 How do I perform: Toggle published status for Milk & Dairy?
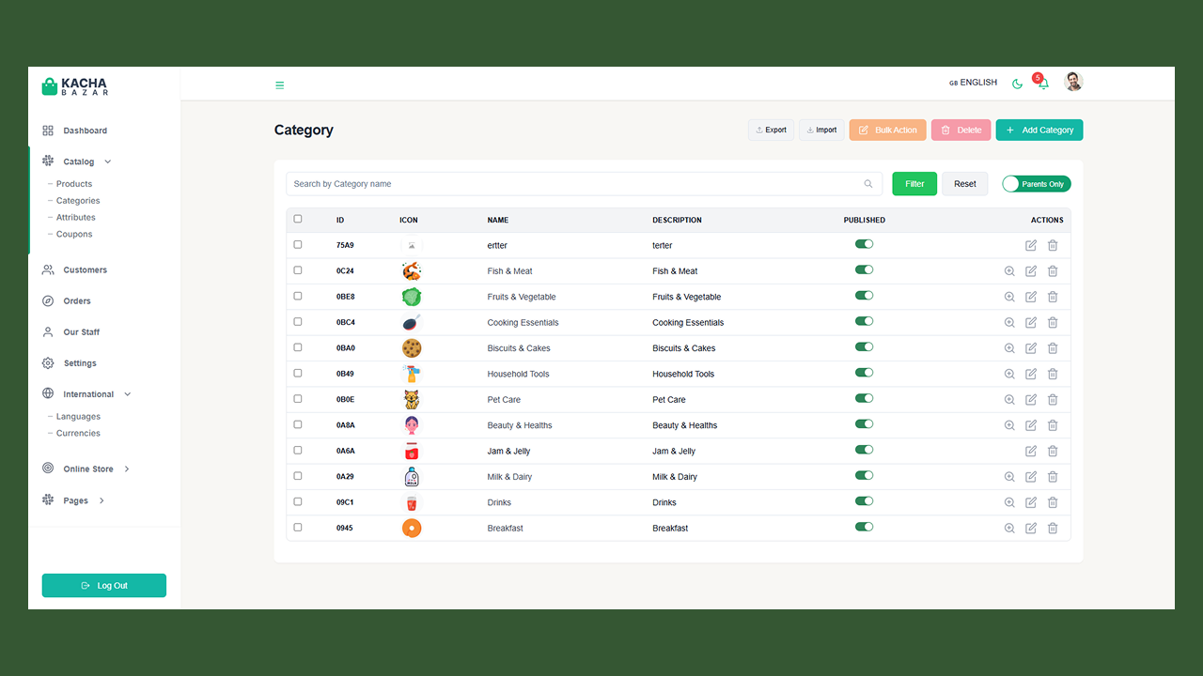864,475
